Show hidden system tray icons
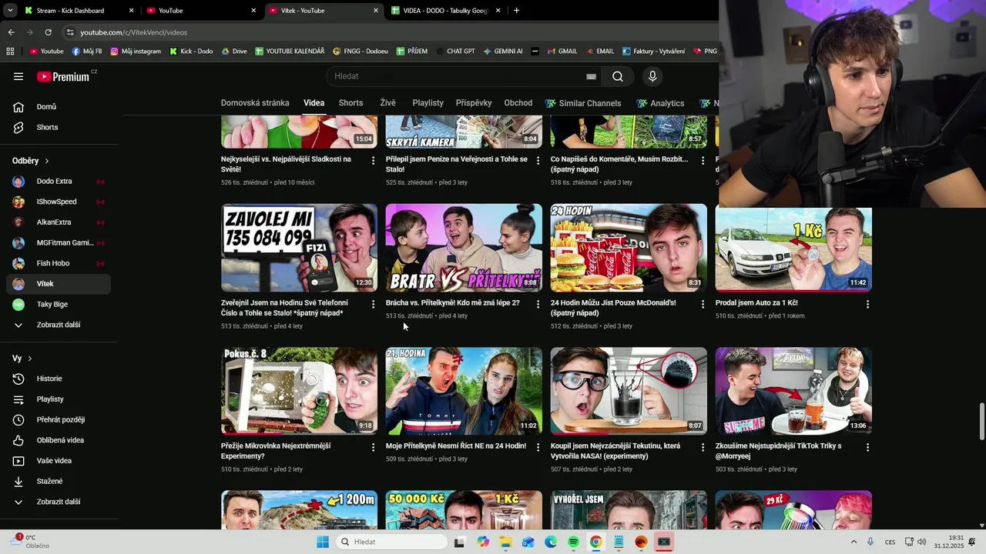The image size is (986, 554). 854,542
